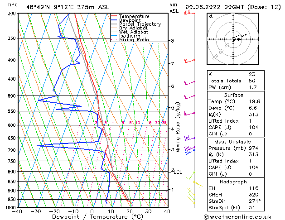Click the kt unit label in hodograph
285x220 pixels.
(x=211, y=16)
